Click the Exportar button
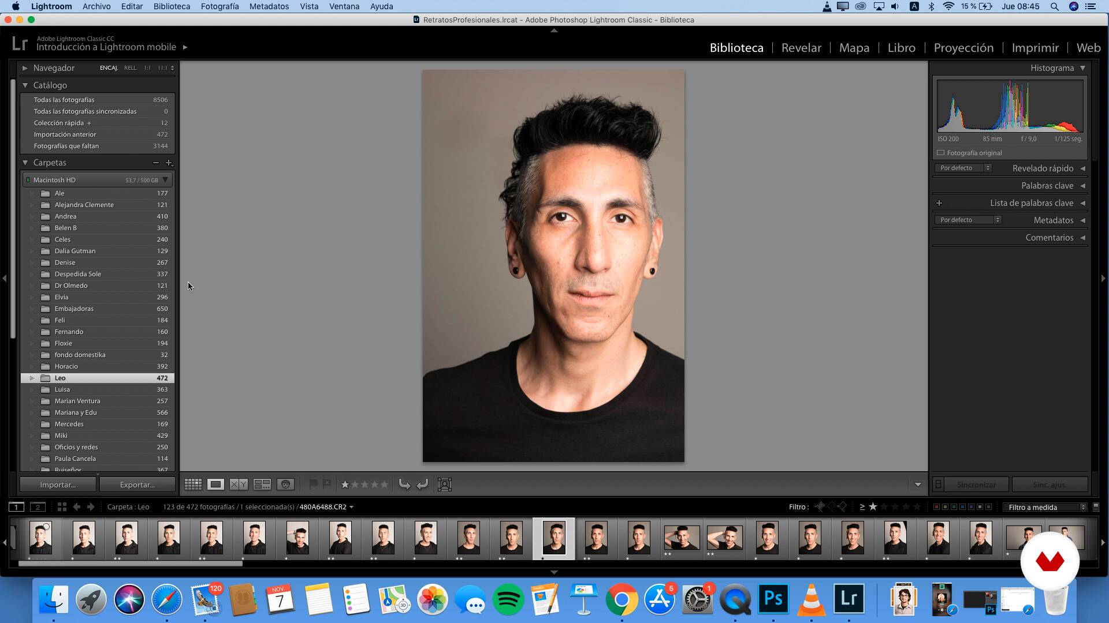Screen dimensions: 1109x623 [x=137, y=485]
